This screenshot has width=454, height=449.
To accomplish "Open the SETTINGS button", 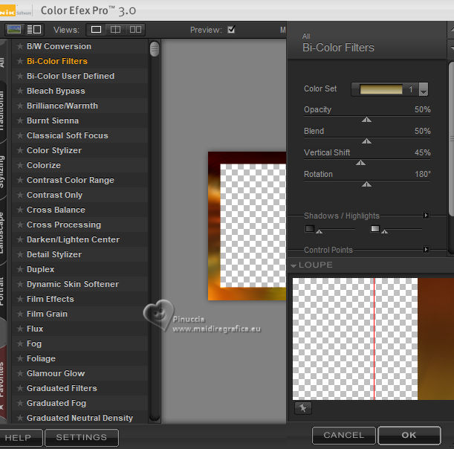I will (x=82, y=437).
